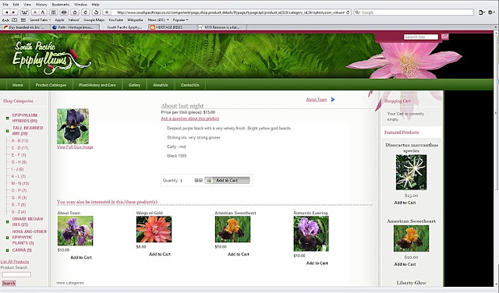Image resolution: width=499 pixels, height=293 pixels.
Task: Decrease quantity with the first stepper button
Action: coord(196,180)
